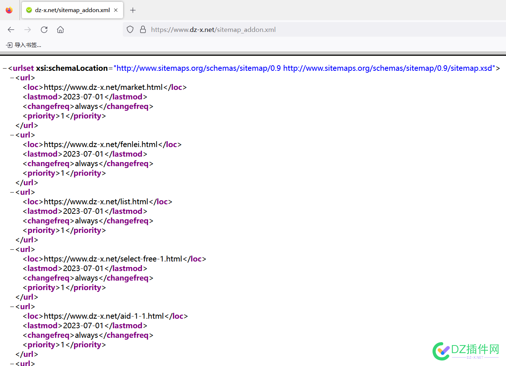Open the browser home page

[61, 30]
